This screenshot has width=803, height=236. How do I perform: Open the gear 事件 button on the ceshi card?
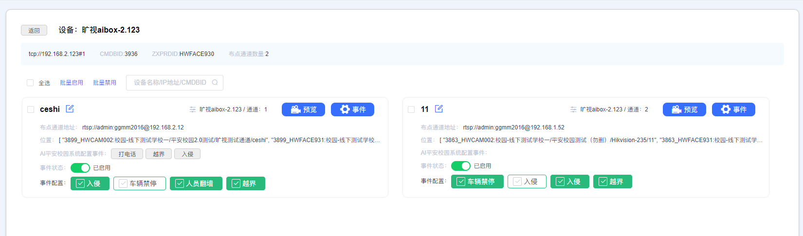[x=352, y=109]
